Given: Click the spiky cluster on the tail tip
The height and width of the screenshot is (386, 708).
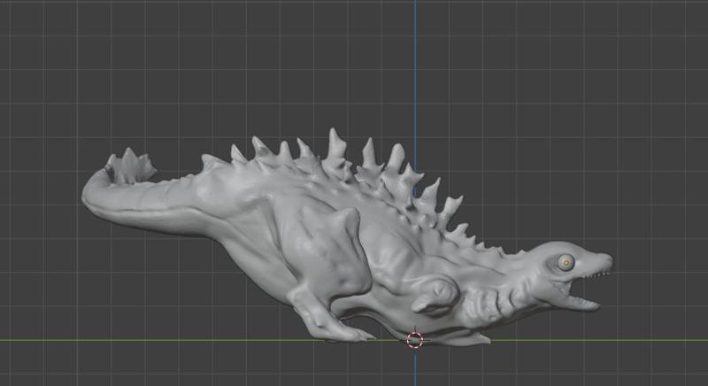Looking at the screenshot, I should point(131,166).
